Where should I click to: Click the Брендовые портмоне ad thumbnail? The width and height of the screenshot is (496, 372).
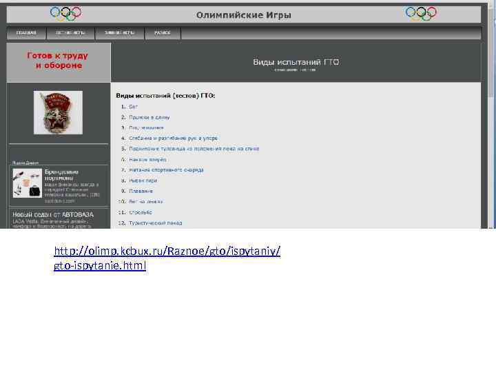pos(27,183)
